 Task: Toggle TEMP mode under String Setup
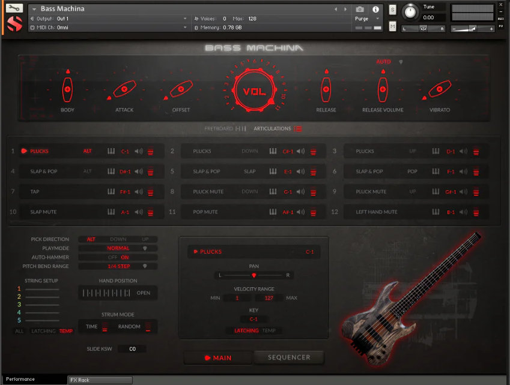coord(65,330)
